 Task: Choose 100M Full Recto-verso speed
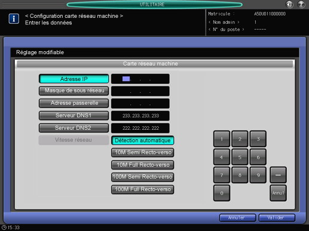point(143,189)
